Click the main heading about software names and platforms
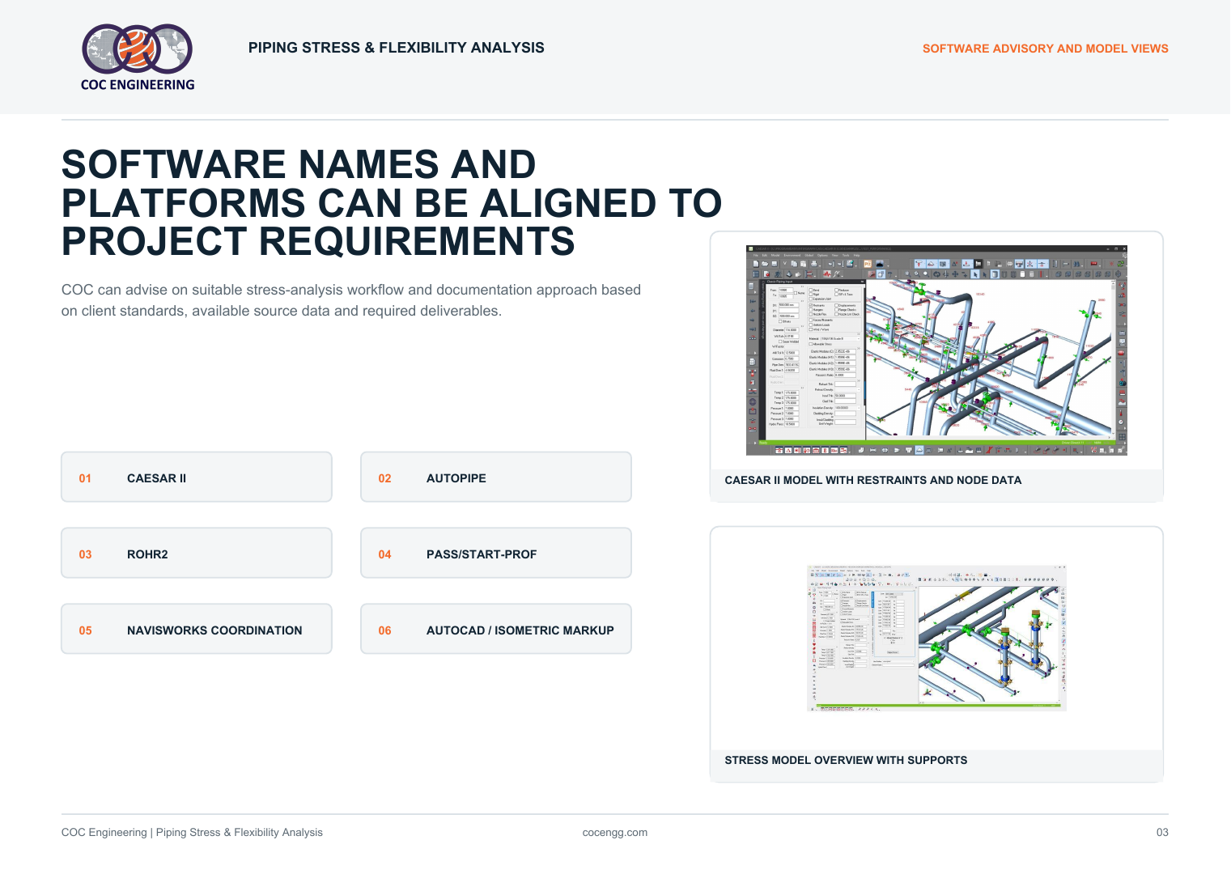Image resolution: width=1231 pixels, height=870 pixels. click(392, 203)
